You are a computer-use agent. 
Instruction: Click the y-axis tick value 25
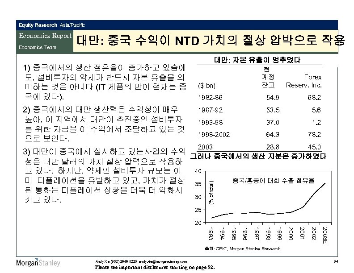198,210
